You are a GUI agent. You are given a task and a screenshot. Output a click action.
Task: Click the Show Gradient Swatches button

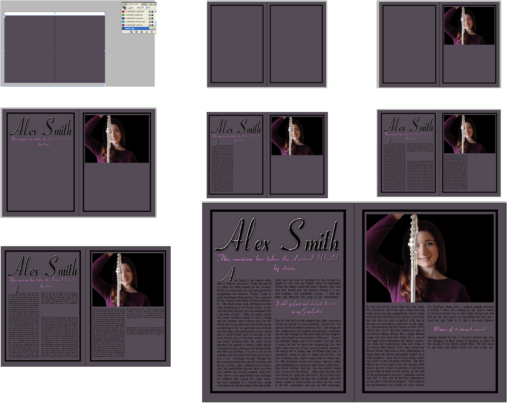[x=141, y=32]
